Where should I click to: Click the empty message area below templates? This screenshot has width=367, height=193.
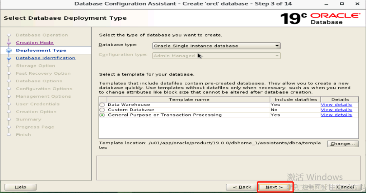pyautogui.click(x=228, y=168)
